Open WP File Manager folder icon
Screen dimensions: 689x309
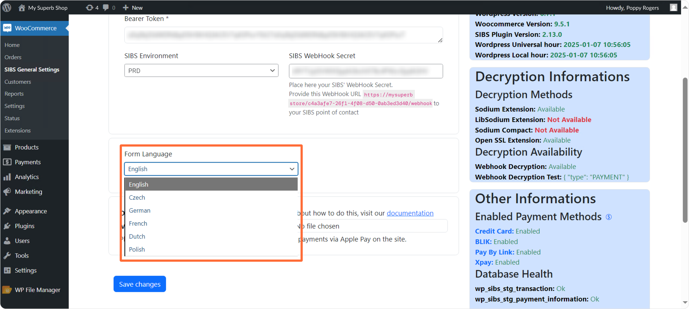[7, 290]
